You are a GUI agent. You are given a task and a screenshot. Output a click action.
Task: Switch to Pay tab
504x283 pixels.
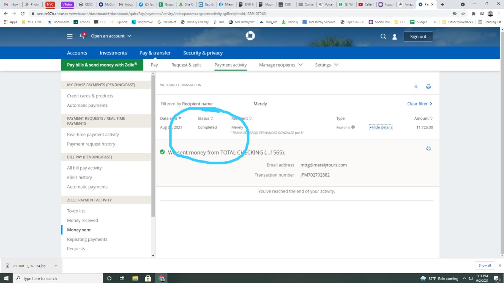point(154,65)
